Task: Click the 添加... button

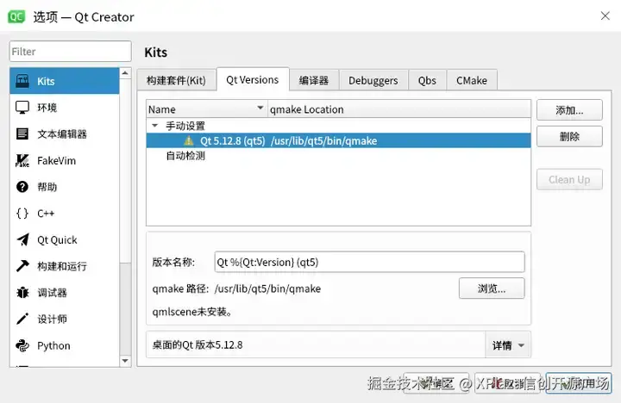Action: click(x=569, y=110)
